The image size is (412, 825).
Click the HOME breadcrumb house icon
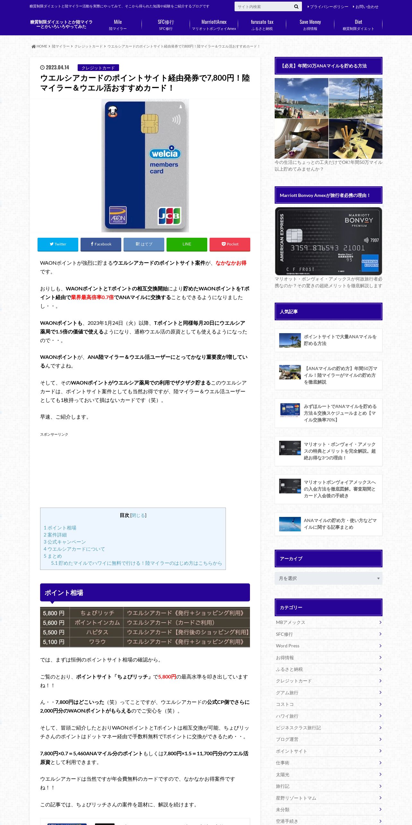[33, 46]
